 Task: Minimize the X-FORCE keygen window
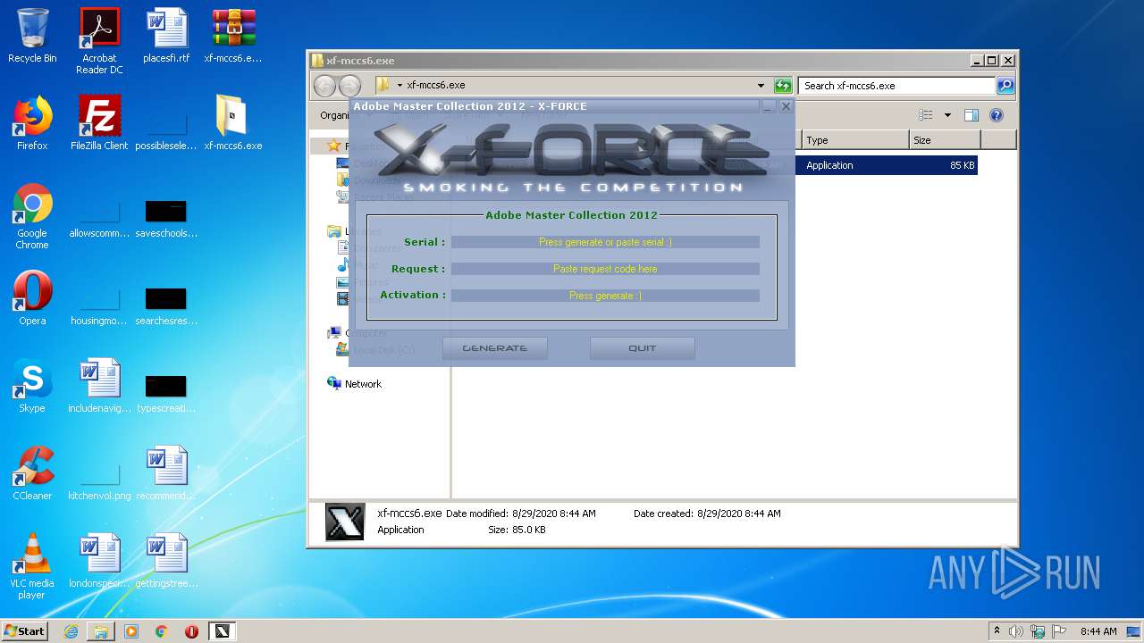[x=768, y=106]
